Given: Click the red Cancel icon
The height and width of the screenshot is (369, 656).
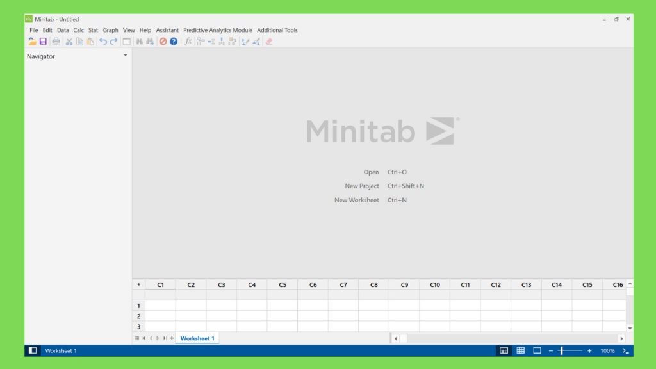Looking at the screenshot, I should click(163, 42).
